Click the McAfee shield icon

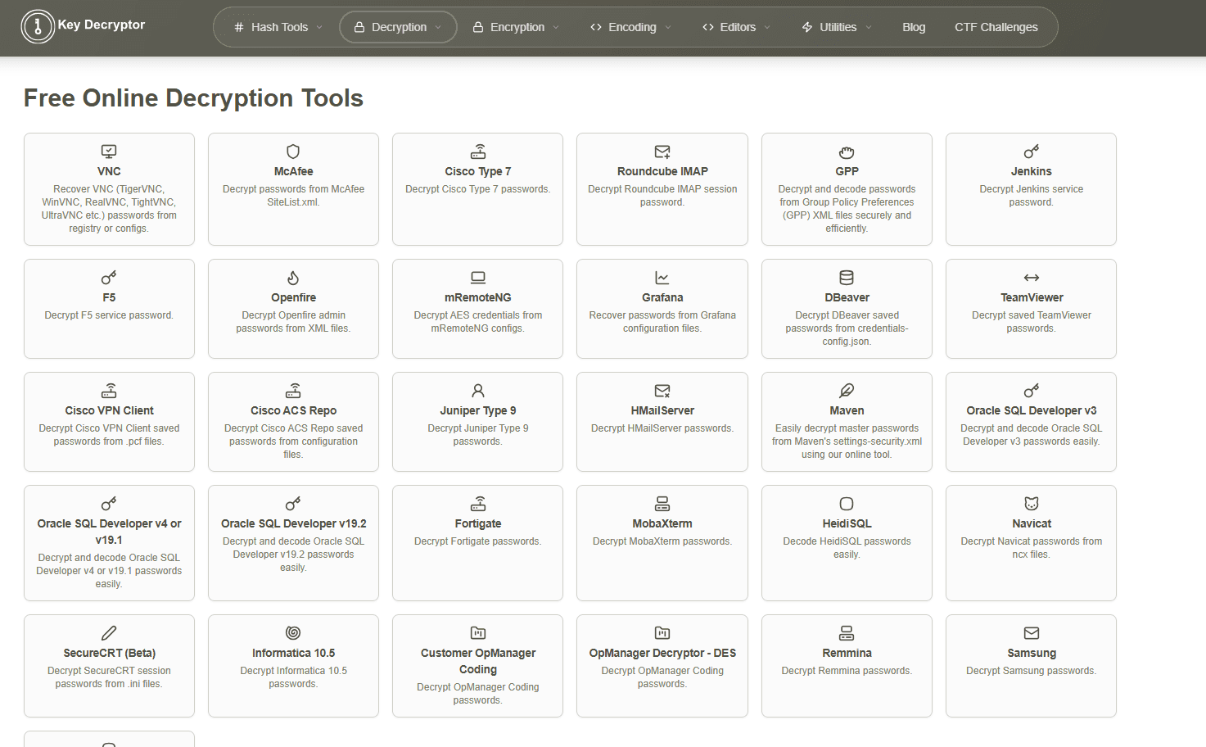tap(293, 152)
